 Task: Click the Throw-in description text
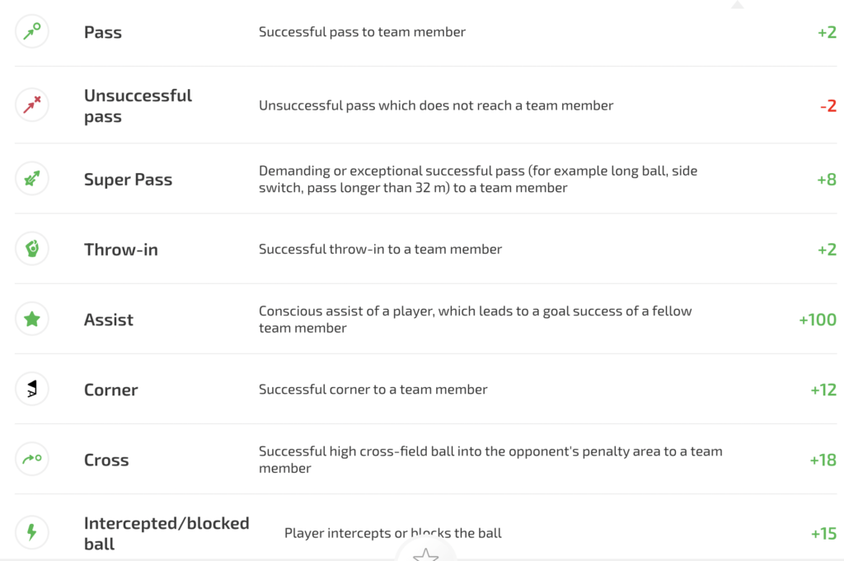380,249
